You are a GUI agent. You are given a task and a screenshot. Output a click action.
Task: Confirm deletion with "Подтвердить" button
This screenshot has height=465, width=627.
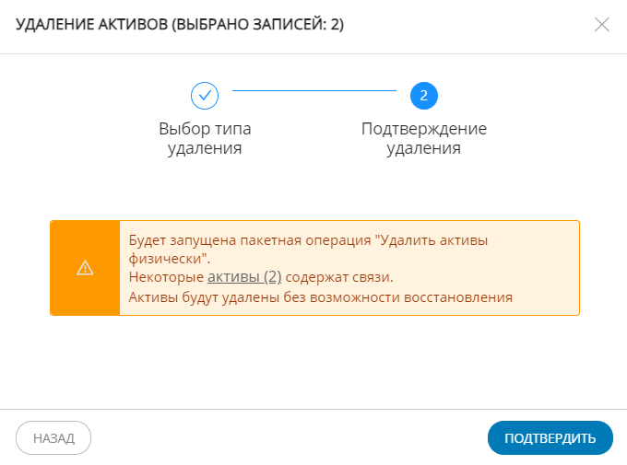550,438
